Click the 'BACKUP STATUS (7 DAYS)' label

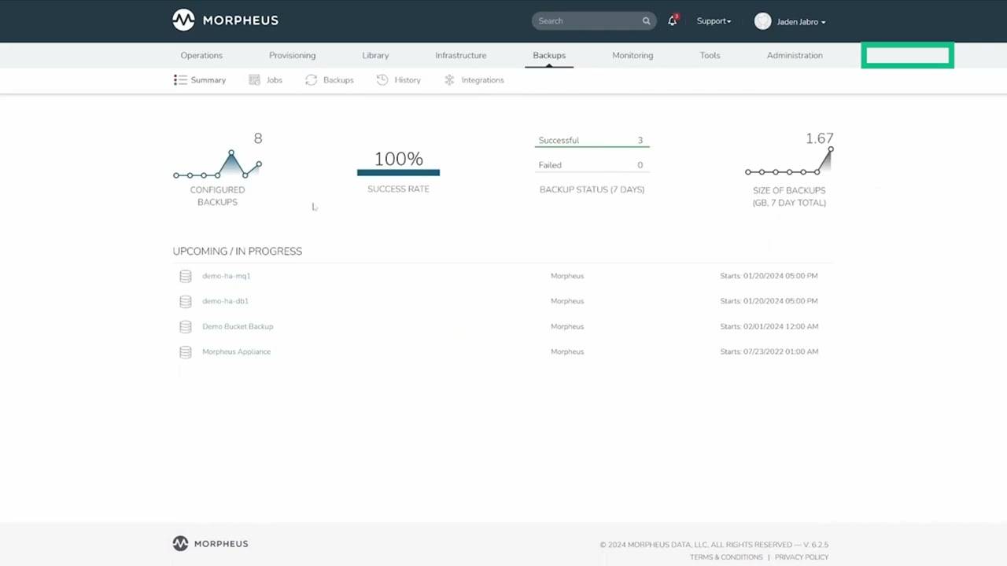click(x=592, y=189)
